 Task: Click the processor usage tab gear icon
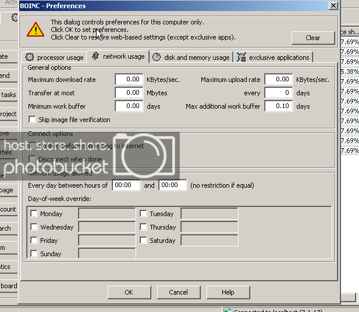(x=29, y=58)
